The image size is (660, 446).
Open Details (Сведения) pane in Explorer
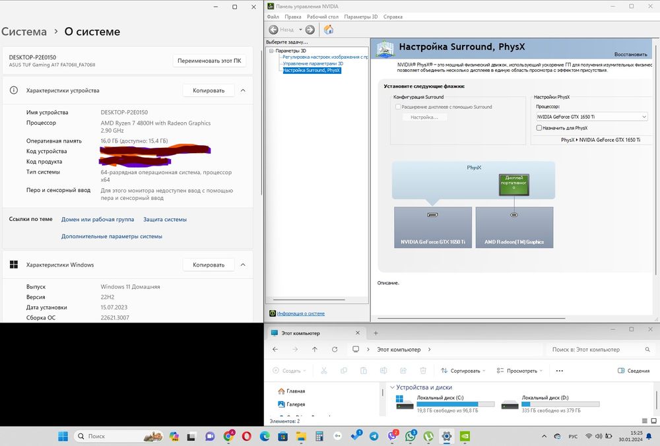coord(634,371)
